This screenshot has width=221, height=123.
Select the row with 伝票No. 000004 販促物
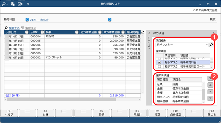point(72,36)
